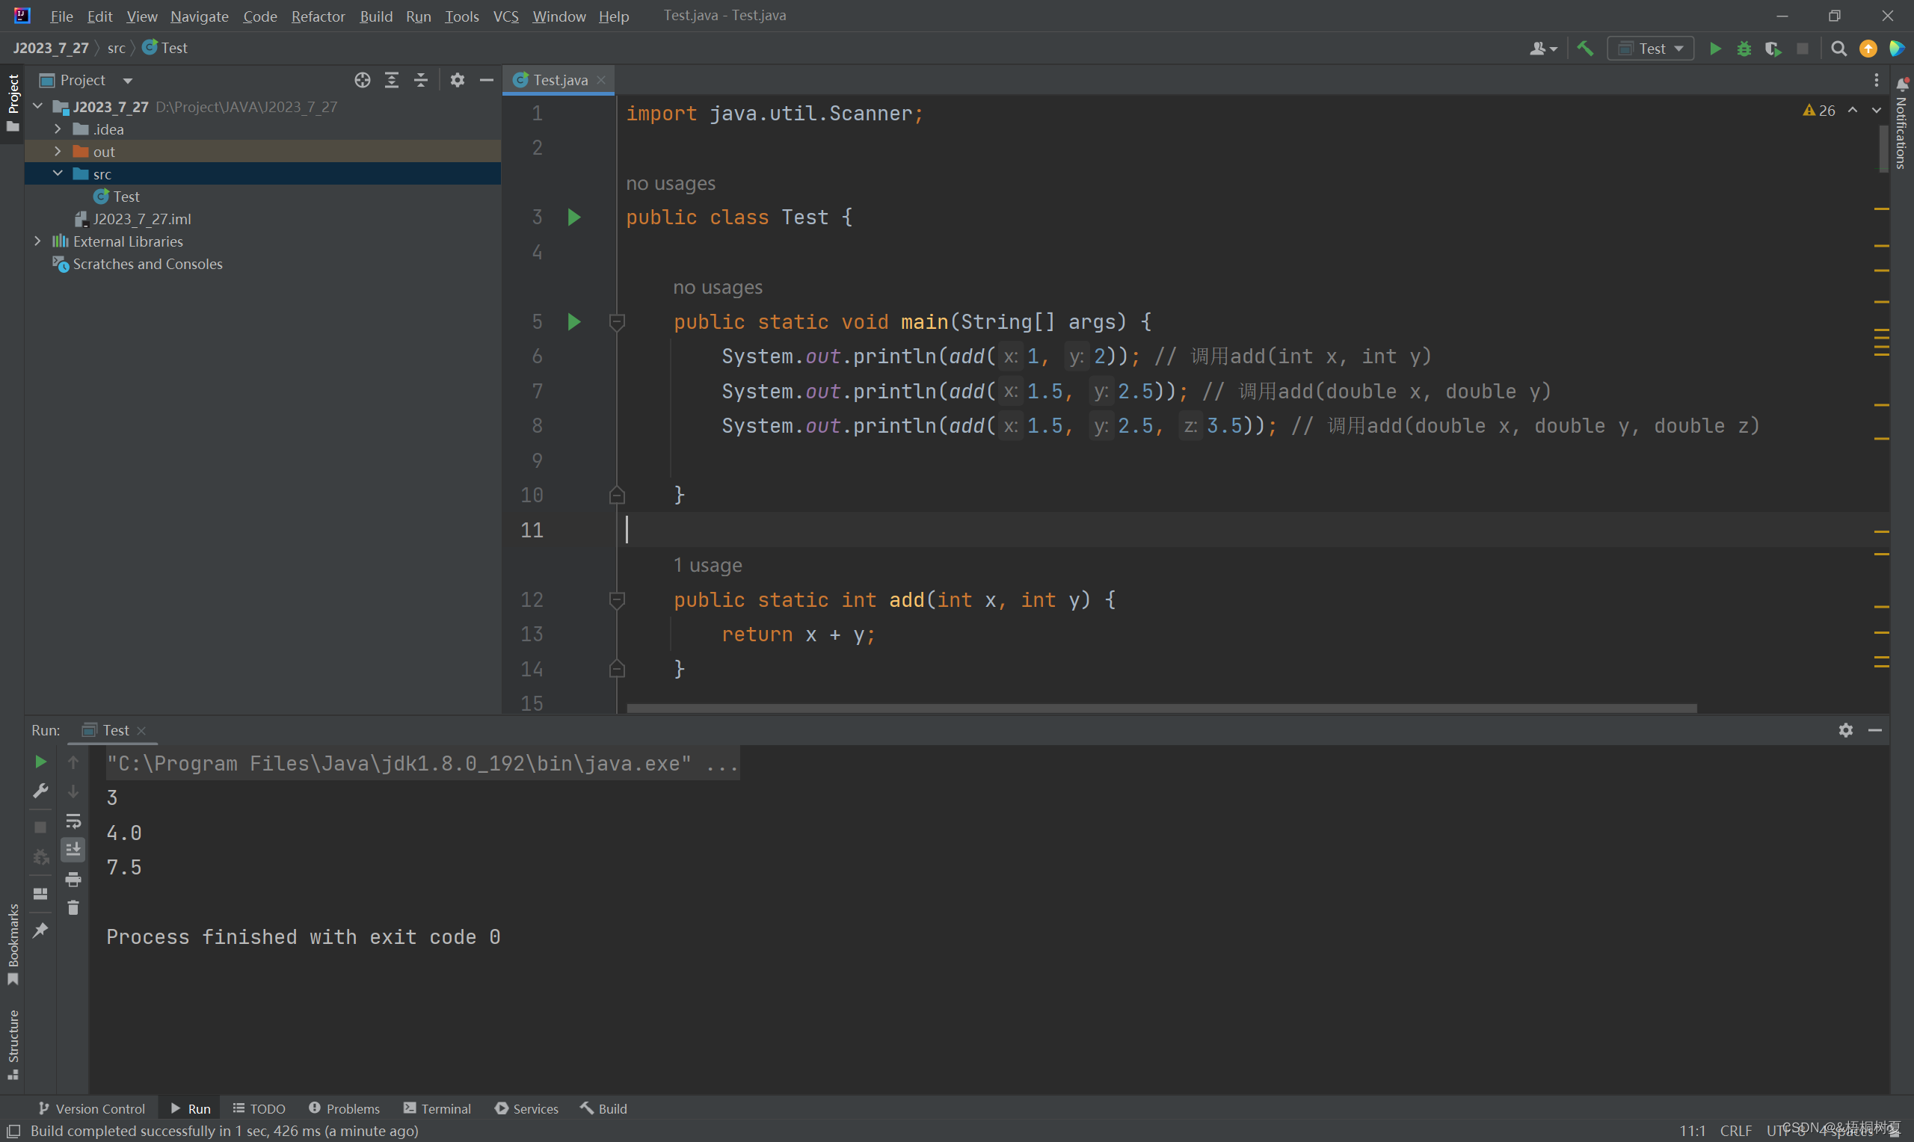Open Search Everywhere magnifier icon
1914x1142 pixels.
tap(1838, 49)
